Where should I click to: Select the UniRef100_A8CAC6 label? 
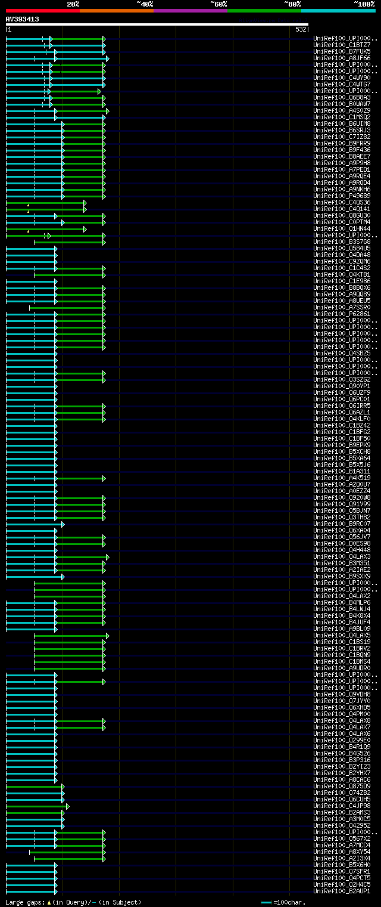point(342,779)
